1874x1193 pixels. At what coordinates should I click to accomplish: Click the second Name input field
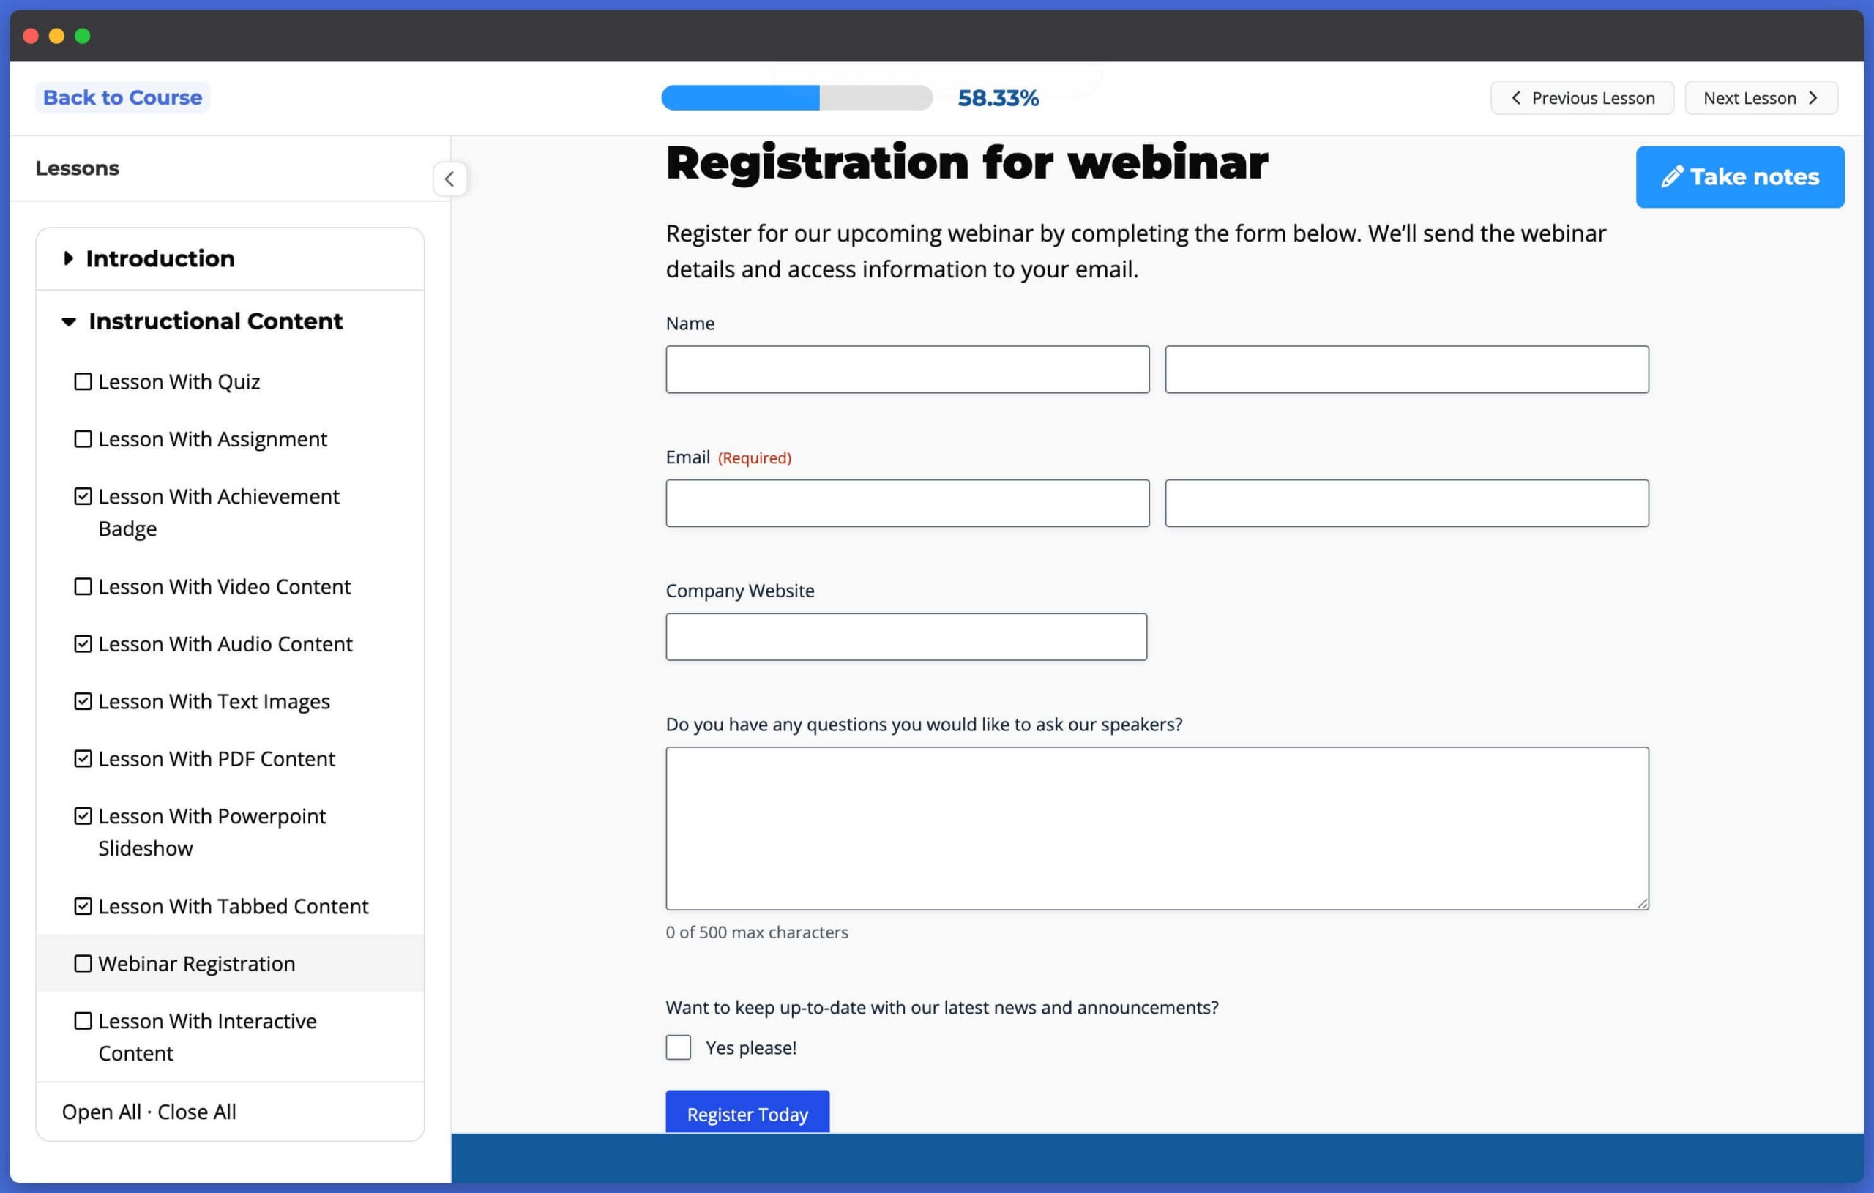(x=1406, y=370)
